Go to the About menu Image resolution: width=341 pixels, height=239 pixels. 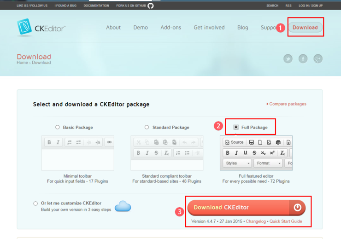[113, 27]
